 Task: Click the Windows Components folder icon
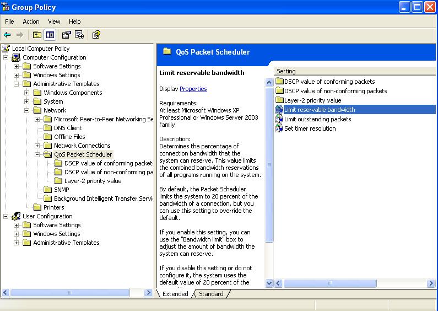point(37,93)
